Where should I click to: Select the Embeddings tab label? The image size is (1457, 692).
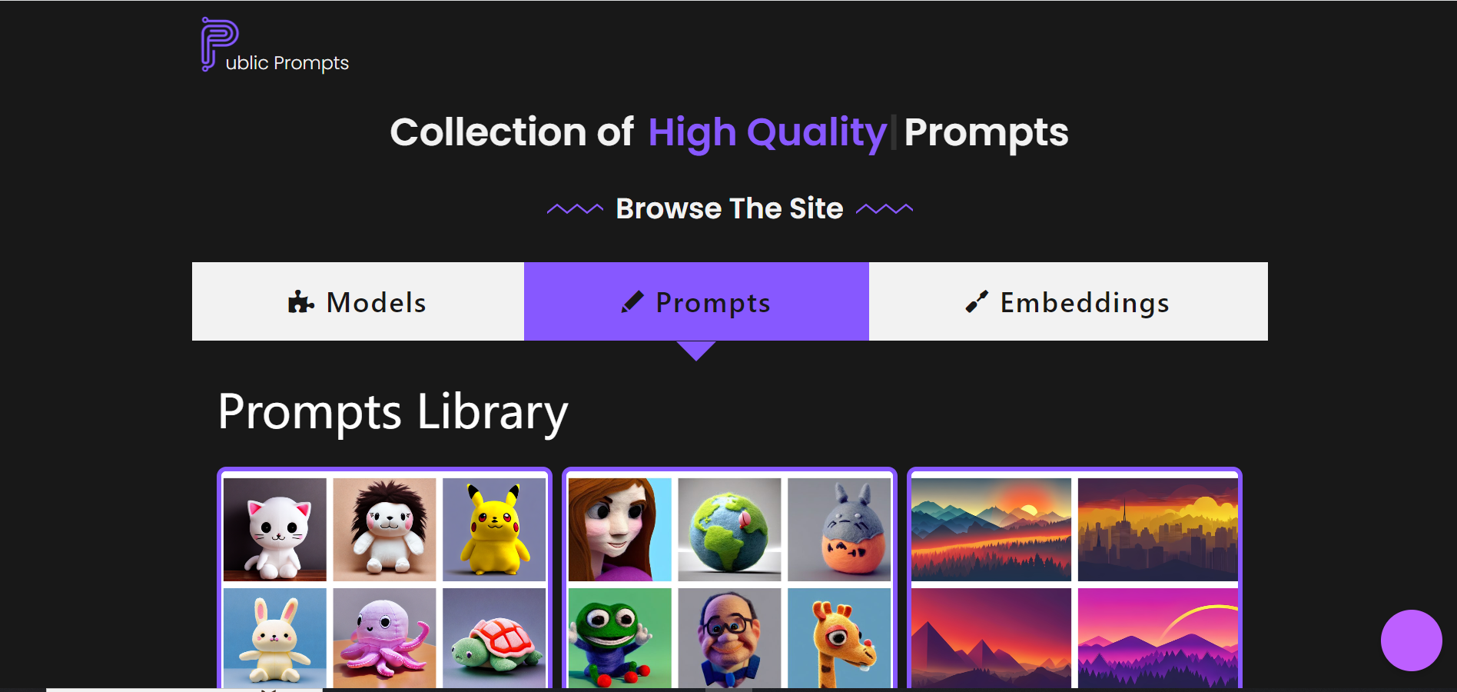[x=1084, y=303]
